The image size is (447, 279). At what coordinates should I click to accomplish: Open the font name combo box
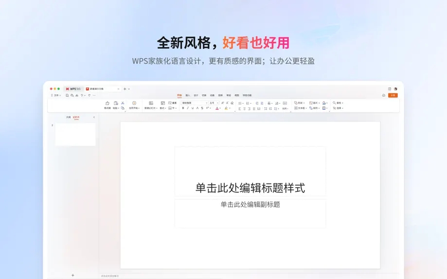pos(194,103)
